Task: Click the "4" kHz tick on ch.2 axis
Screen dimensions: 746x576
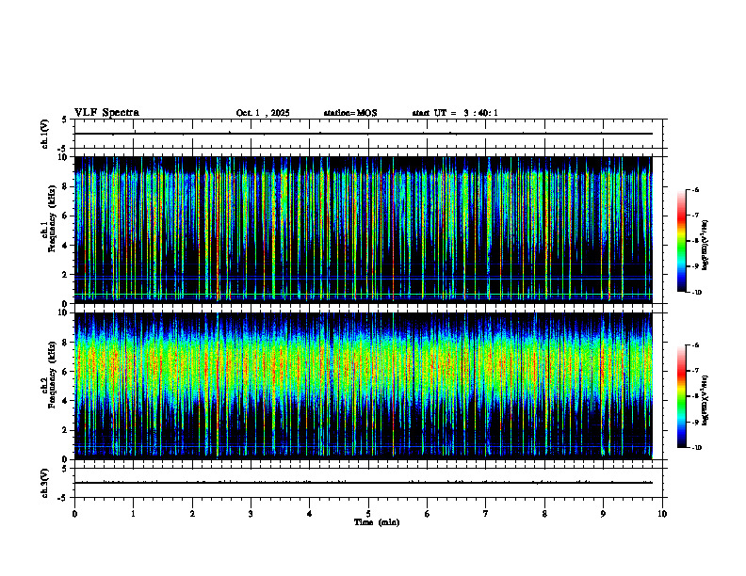Action: point(66,401)
